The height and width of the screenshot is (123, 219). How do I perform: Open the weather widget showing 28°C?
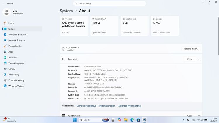click(x=10, y=120)
